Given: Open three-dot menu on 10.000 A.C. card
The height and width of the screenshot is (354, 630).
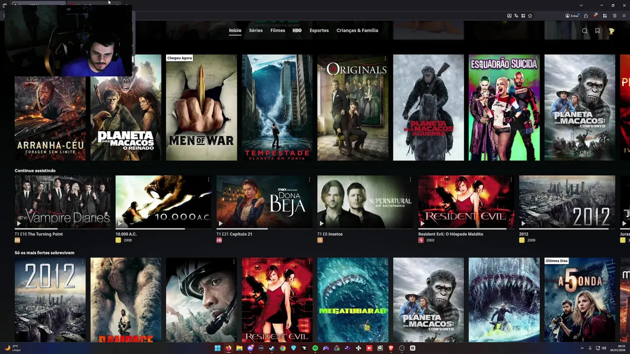Looking at the screenshot, I should pos(209,179).
